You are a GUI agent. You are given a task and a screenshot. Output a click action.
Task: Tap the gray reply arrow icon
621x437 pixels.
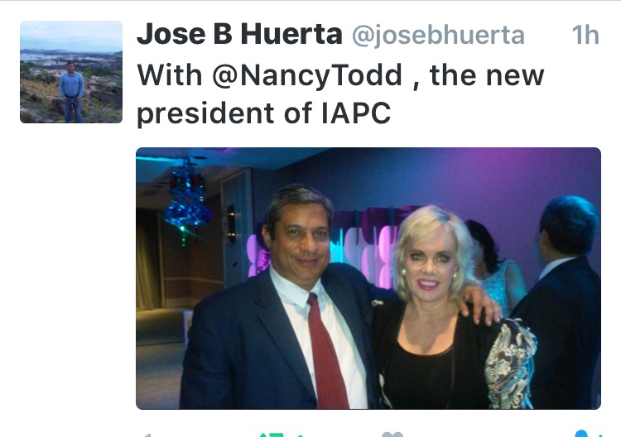147,435
